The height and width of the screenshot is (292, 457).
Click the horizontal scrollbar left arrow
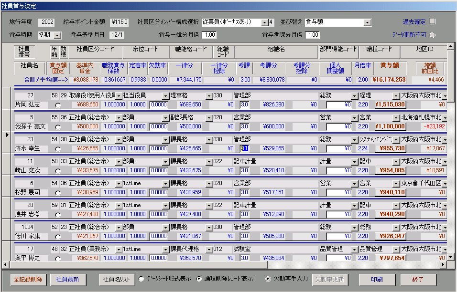[x=5, y=264]
